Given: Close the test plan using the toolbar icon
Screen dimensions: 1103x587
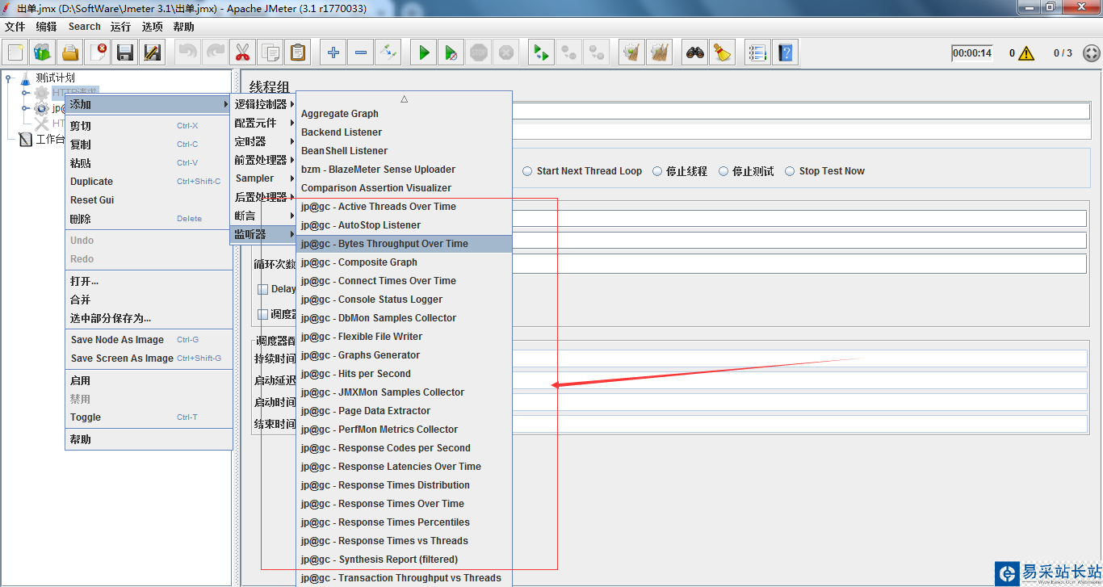Looking at the screenshot, I should click(x=98, y=53).
